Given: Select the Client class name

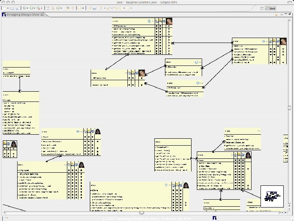Looking at the screenshot, I should [94, 190].
